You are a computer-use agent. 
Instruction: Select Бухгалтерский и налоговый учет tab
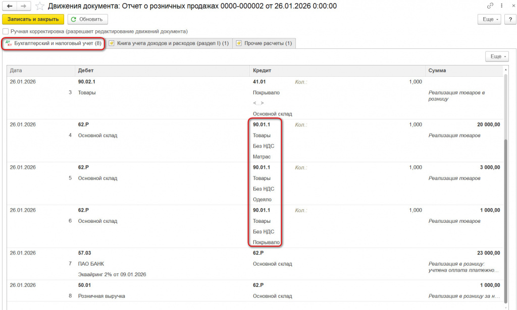tap(54, 43)
